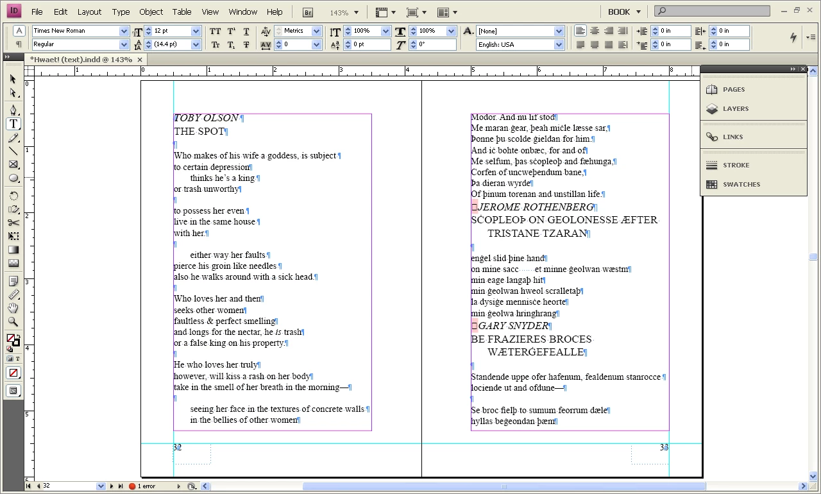Open the File menu

tap(37, 12)
